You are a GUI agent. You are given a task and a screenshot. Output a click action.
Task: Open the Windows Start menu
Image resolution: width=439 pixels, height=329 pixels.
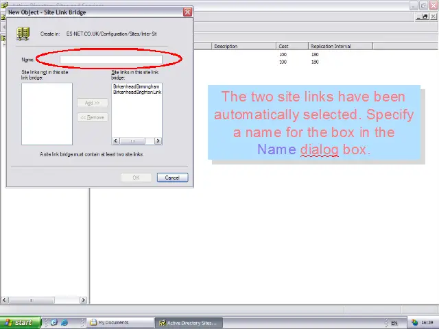tap(19, 322)
